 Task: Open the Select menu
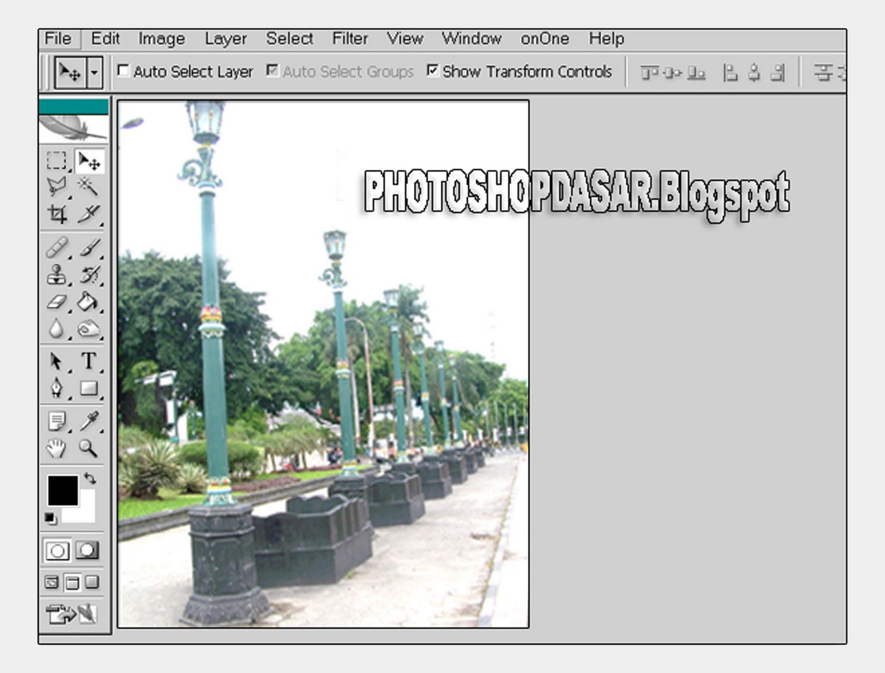(x=289, y=39)
